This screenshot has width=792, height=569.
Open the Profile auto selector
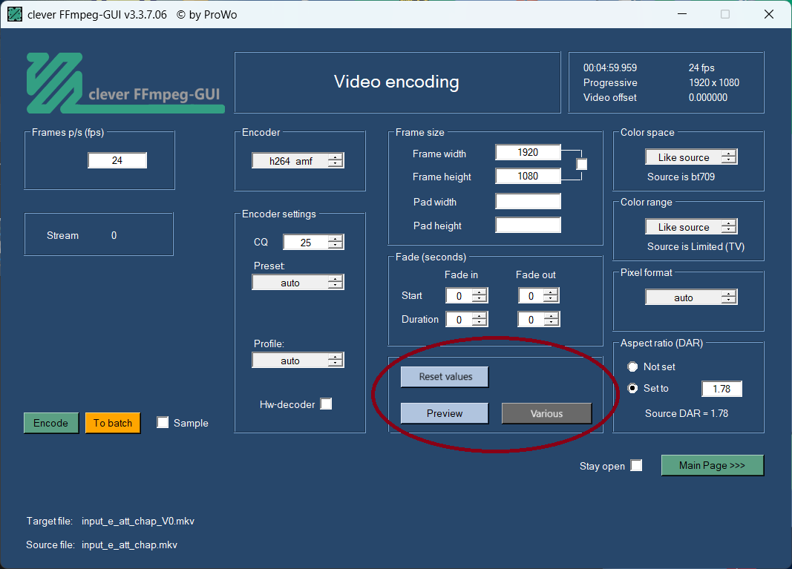coord(298,360)
